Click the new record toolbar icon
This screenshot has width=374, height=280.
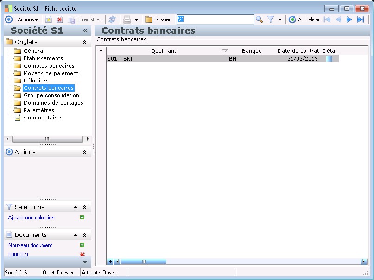tap(48, 19)
